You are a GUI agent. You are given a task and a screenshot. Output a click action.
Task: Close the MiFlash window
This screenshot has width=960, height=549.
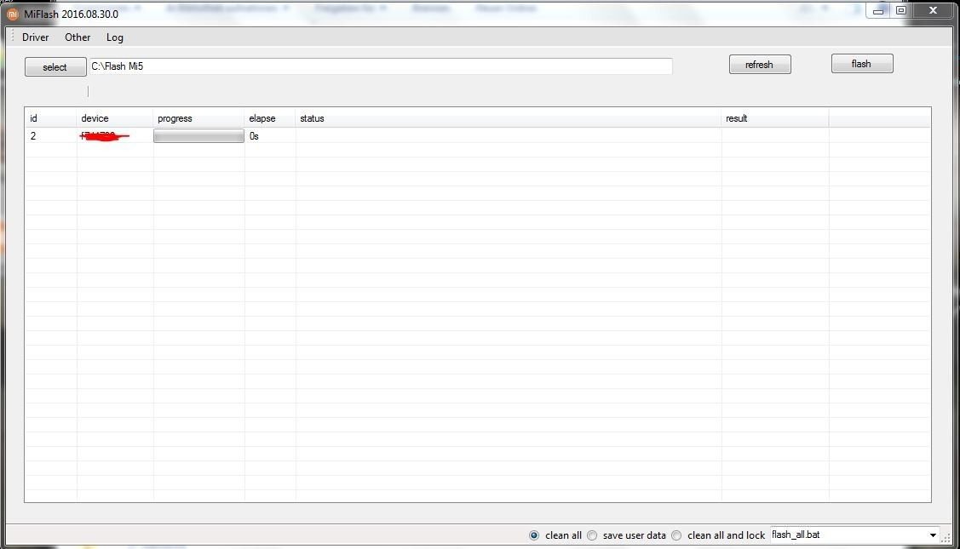(933, 10)
